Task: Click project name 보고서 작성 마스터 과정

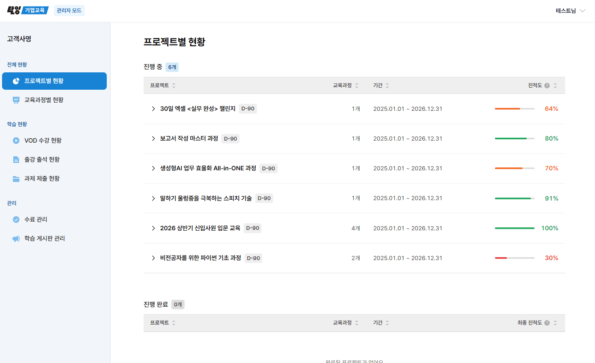Action: (x=189, y=139)
